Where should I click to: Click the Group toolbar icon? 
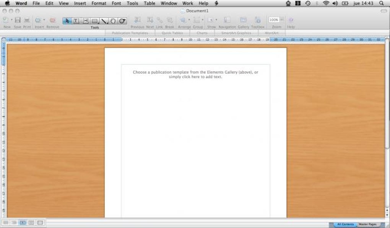click(197, 20)
